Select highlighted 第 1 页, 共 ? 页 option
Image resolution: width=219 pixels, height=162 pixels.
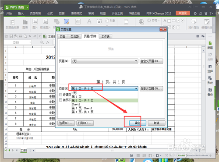pyautogui.click(x=105, y=100)
